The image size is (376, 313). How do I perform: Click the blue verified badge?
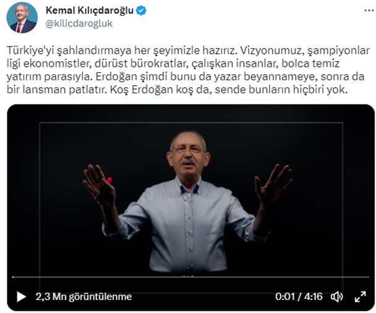tap(141, 11)
